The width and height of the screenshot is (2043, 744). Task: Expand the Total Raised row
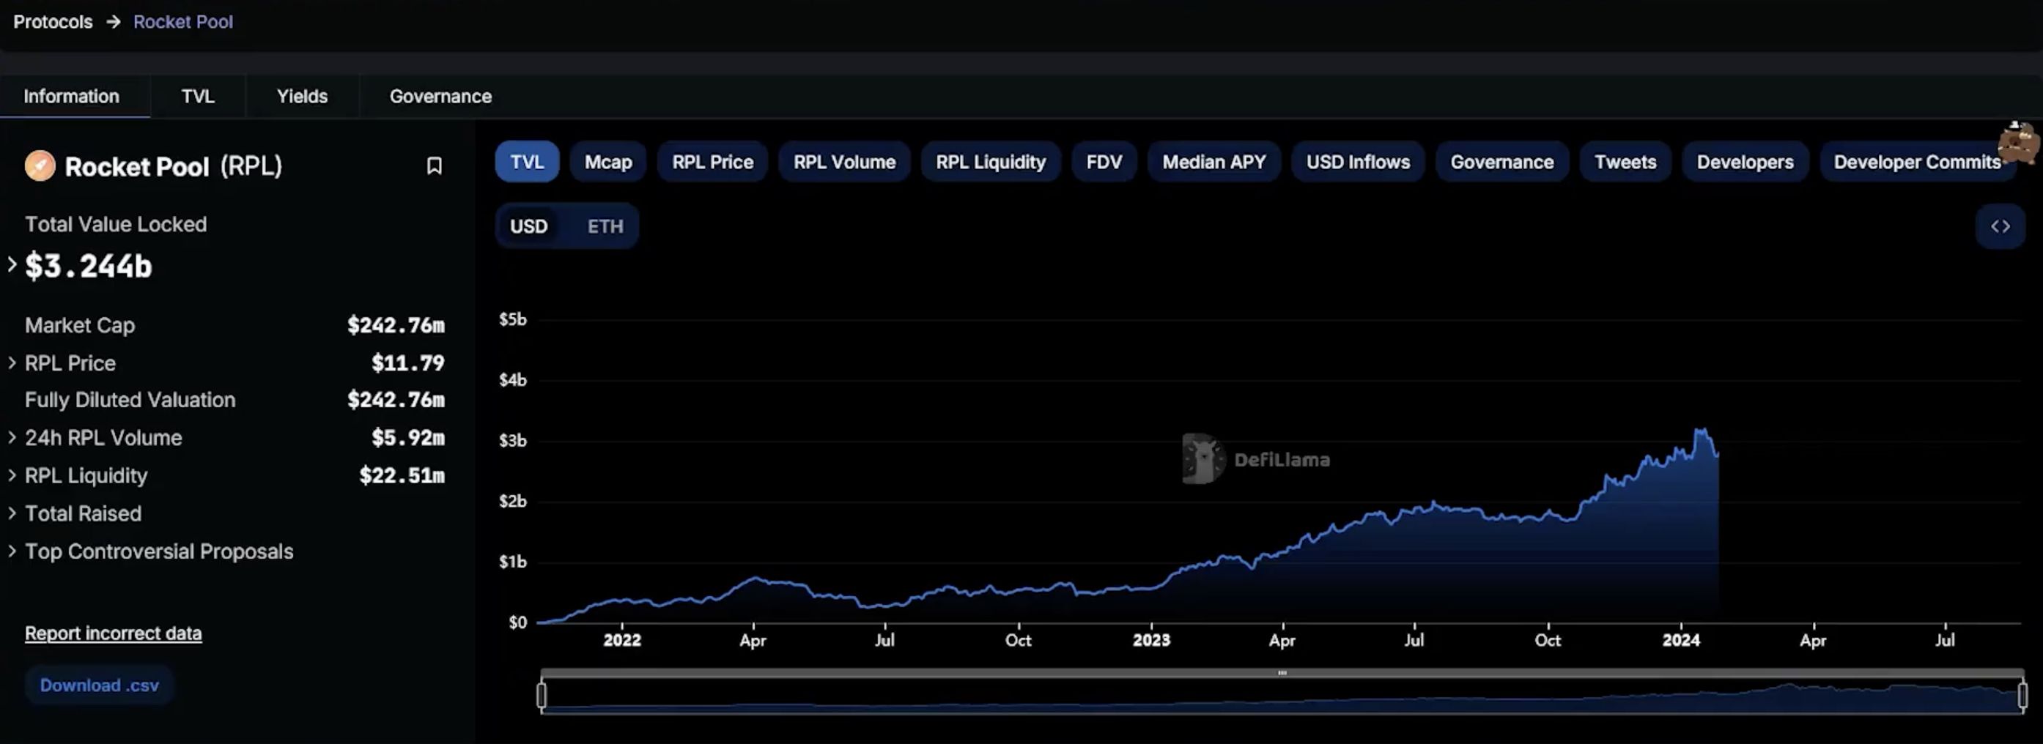pos(12,513)
